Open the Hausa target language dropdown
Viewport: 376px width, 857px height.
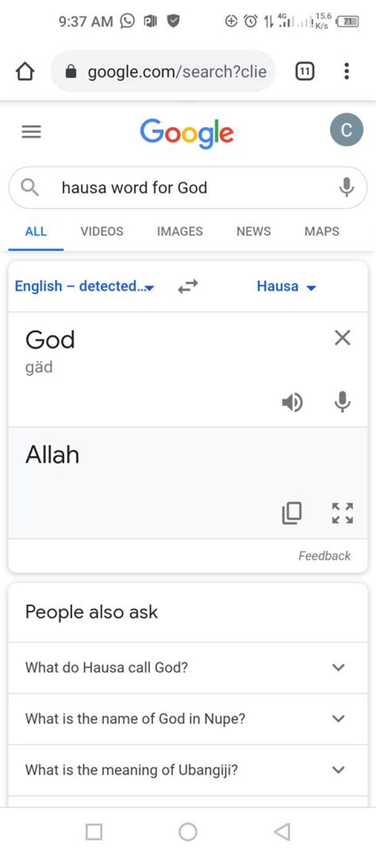tap(286, 287)
